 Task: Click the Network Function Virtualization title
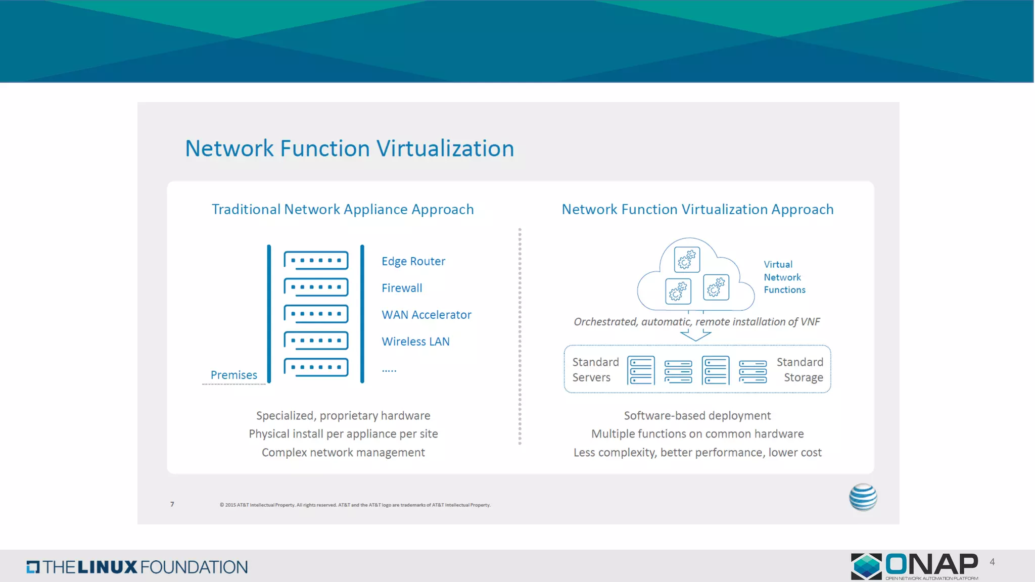349,149
